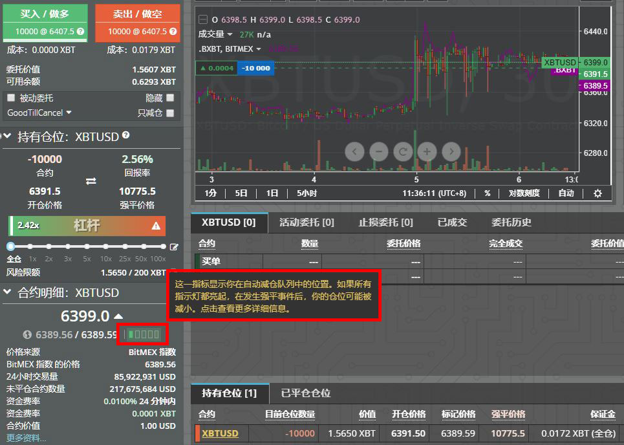Open the 更多资料... link

[x=27, y=438]
